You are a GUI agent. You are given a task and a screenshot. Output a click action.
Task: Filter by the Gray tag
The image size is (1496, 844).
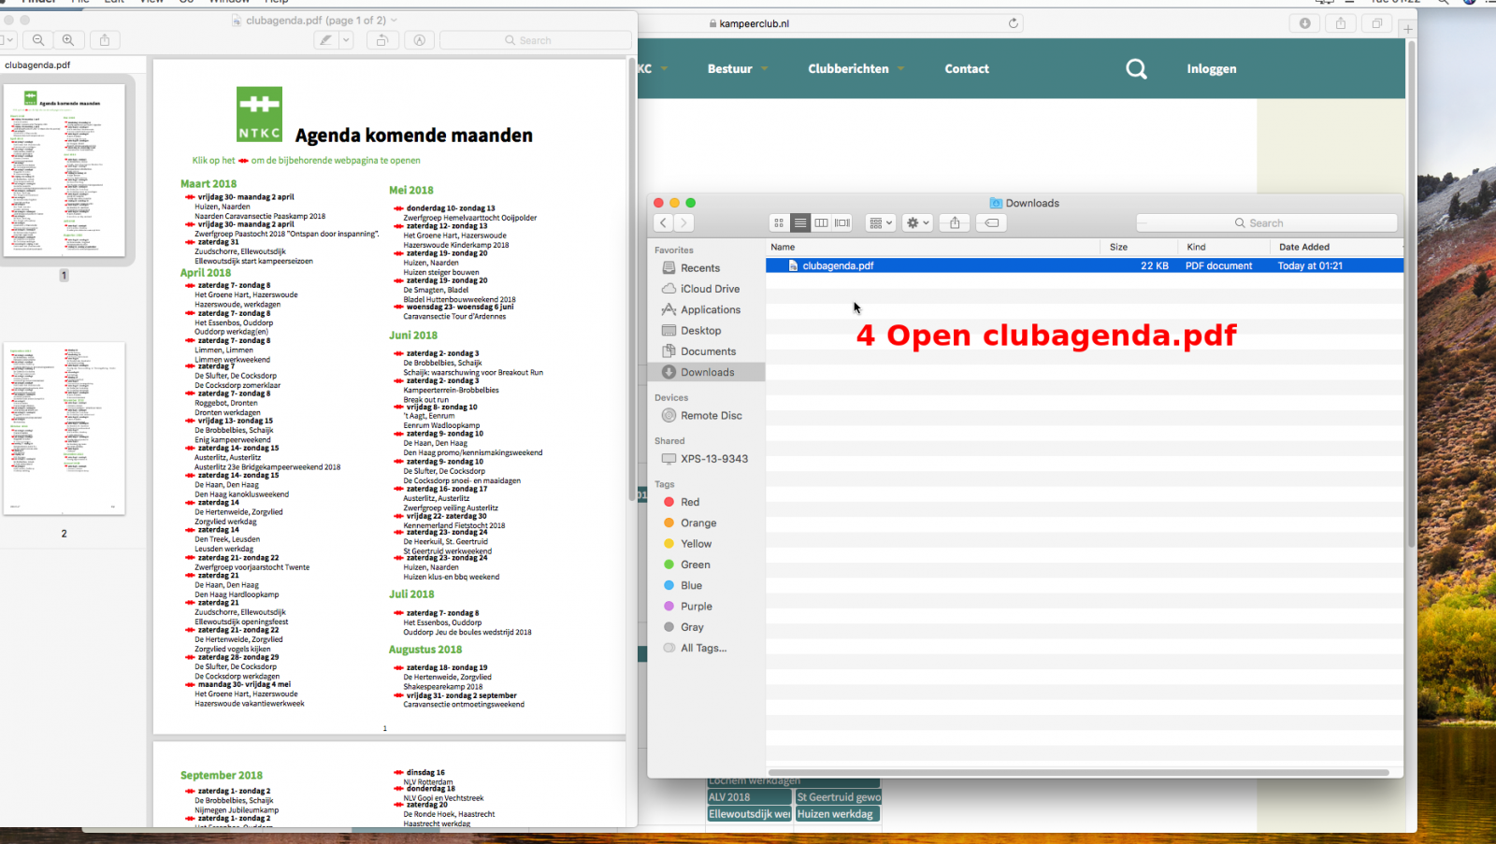pos(692,627)
